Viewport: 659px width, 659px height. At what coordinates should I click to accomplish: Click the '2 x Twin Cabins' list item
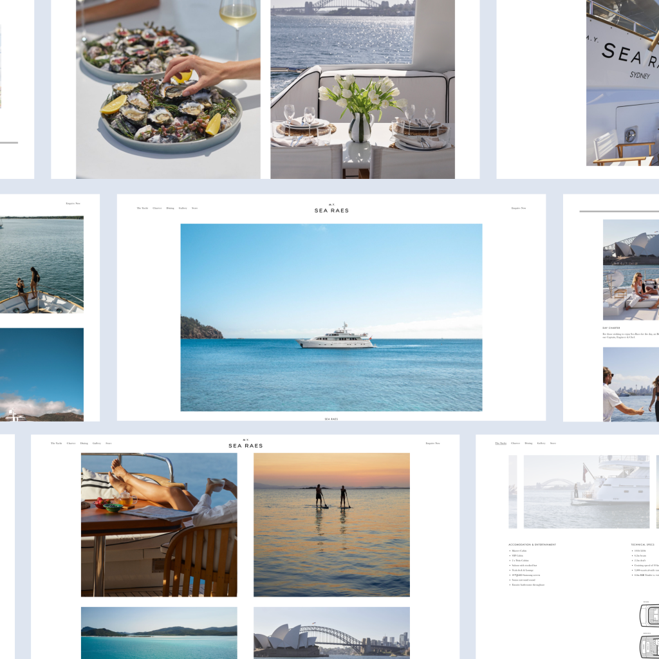[x=520, y=561]
